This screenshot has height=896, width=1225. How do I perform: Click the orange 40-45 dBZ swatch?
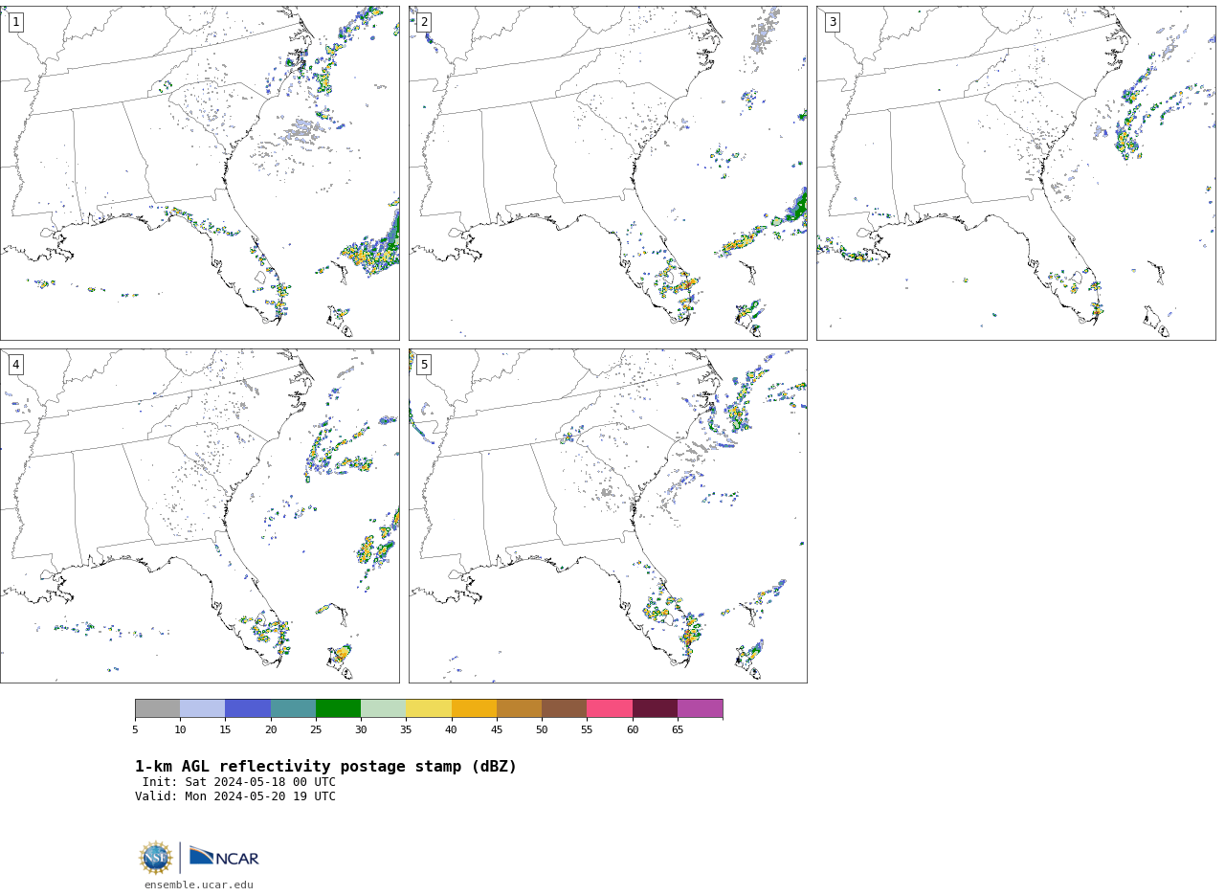(474, 708)
